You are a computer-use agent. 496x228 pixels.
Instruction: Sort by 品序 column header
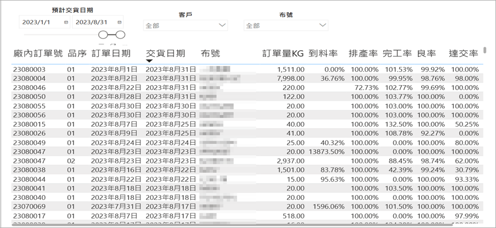pyautogui.click(x=77, y=54)
